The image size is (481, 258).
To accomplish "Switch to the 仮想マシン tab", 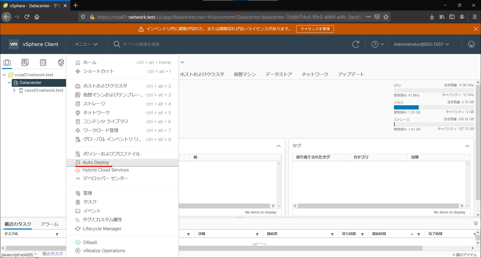I will [x=245, y=74].
